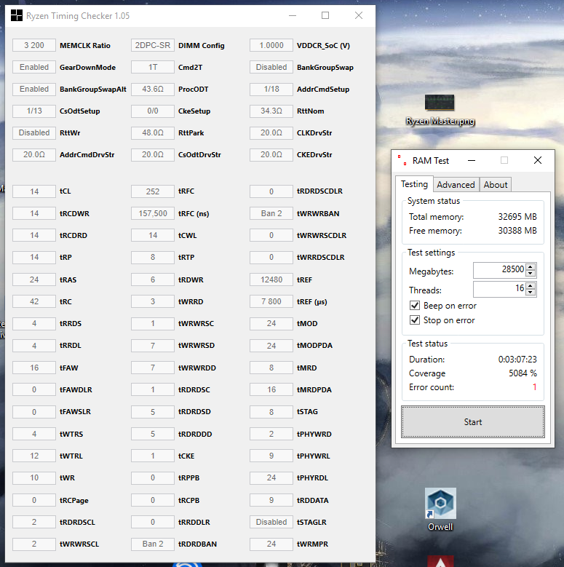Switch to the Advanced tab
The width and height of the screenshot is (564, 567).
[x=456, y=185]
